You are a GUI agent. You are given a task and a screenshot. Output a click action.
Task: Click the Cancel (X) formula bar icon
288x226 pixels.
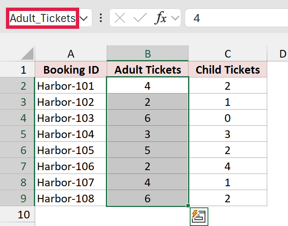(x=120, y=18)
